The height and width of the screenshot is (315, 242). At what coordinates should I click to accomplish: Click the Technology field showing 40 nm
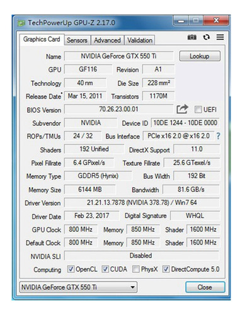(x=85, y=83)
